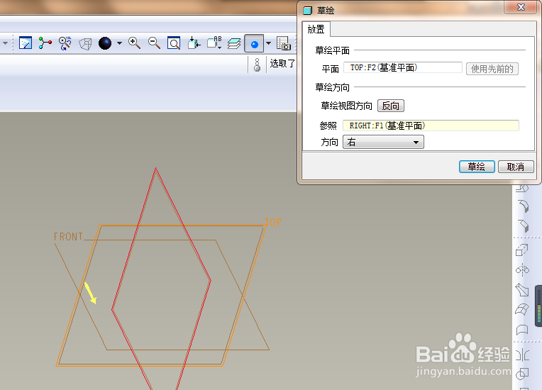
Task: Click the dark sphere appearance icon
Action: pos(105,43)
